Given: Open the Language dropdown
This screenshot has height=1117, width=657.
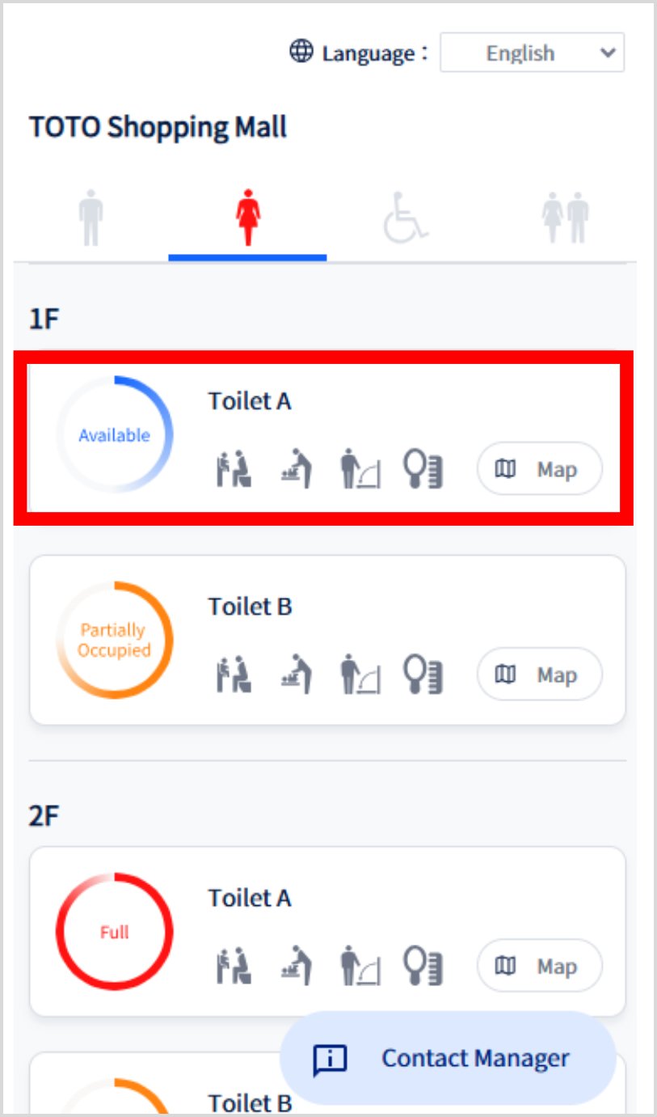Looking at the screenshot, I should click(x=532, y=53).
